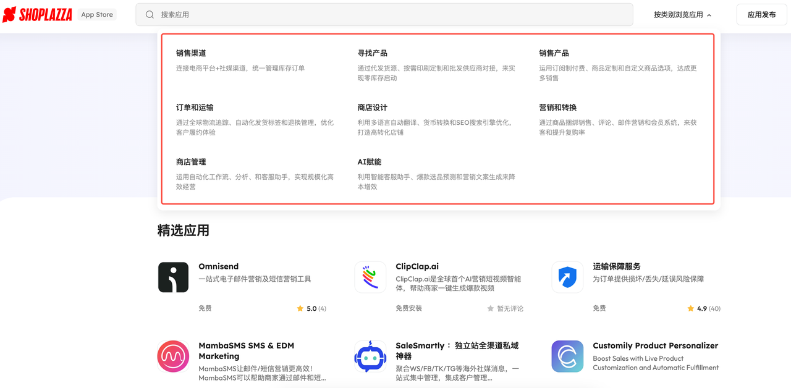The image size is (791, 388).
Task: Click the Customily Product Personalizer icon
Action: (567, 356)
